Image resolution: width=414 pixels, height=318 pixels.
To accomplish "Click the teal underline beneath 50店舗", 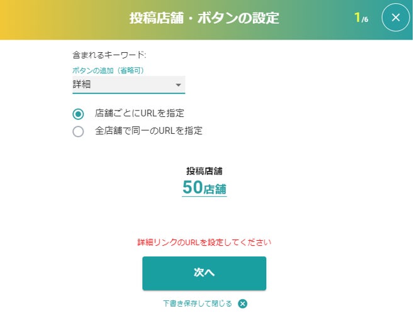I will point(204,197).
